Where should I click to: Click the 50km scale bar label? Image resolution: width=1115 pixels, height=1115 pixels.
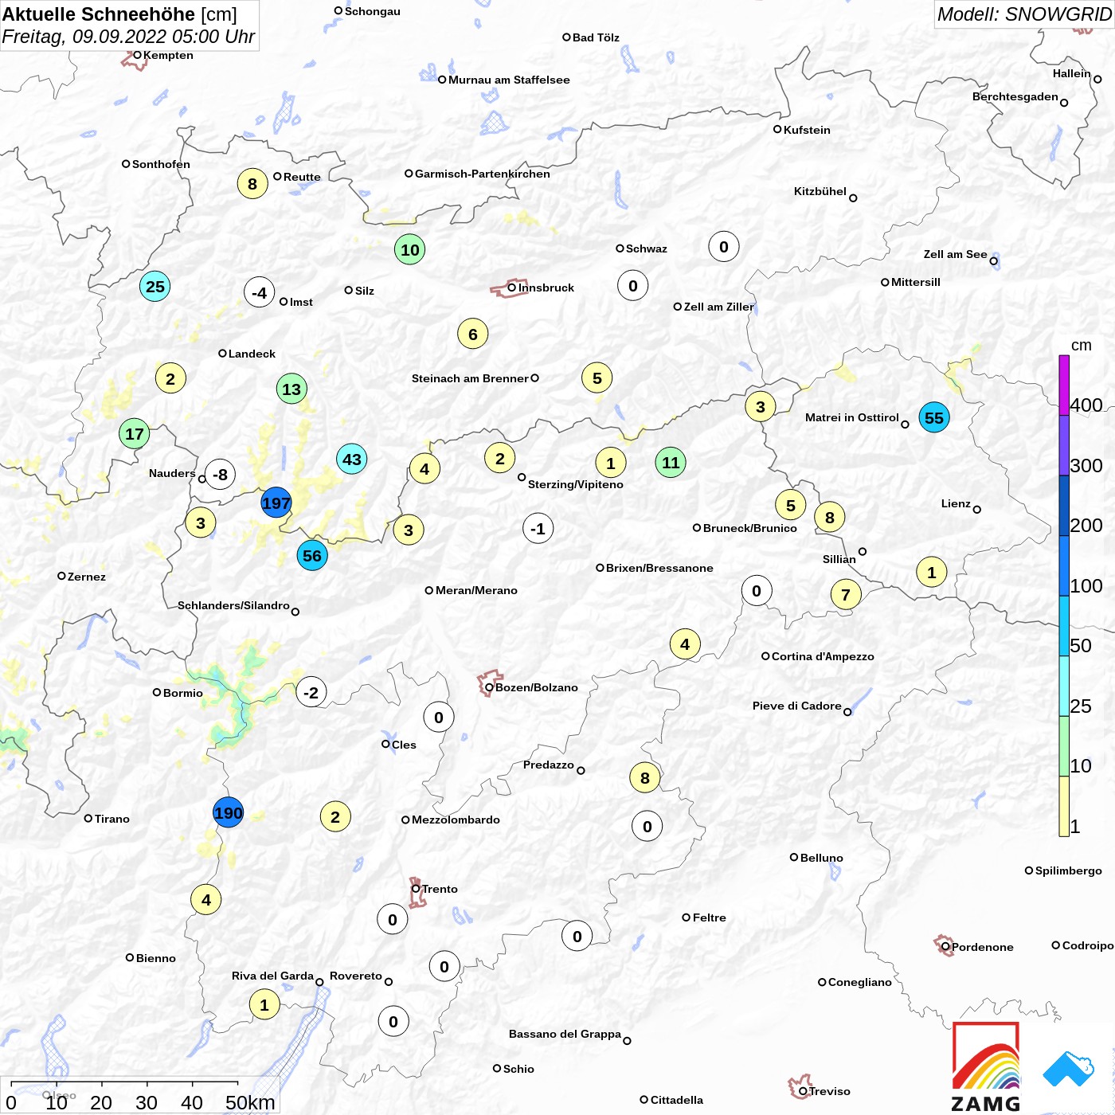coord(250,1102)
